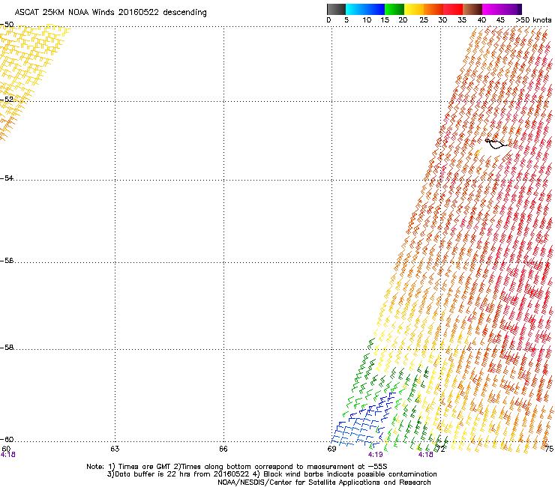Click the '-56' latitude label
Image resolution: width=555 pixels, height=487 pixels.
click(7, 260)
